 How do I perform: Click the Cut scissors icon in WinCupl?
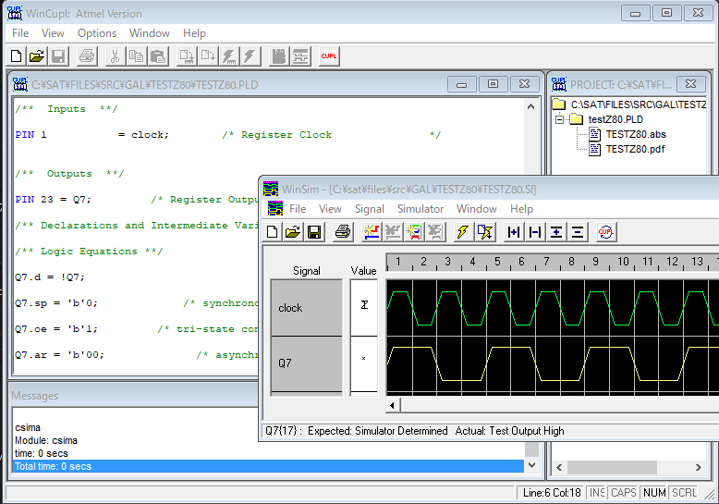116,56
